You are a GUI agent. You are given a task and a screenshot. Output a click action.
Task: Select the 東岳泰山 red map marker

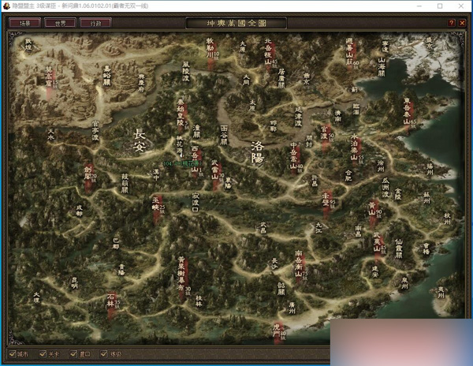click(x=408, y=112)
